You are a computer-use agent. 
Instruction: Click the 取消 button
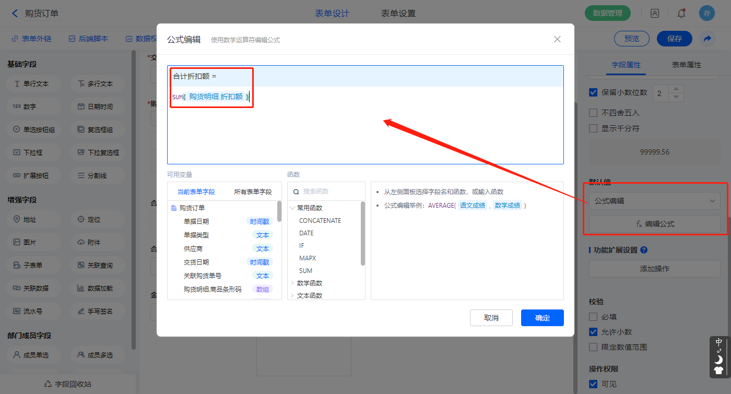(491, 318)
